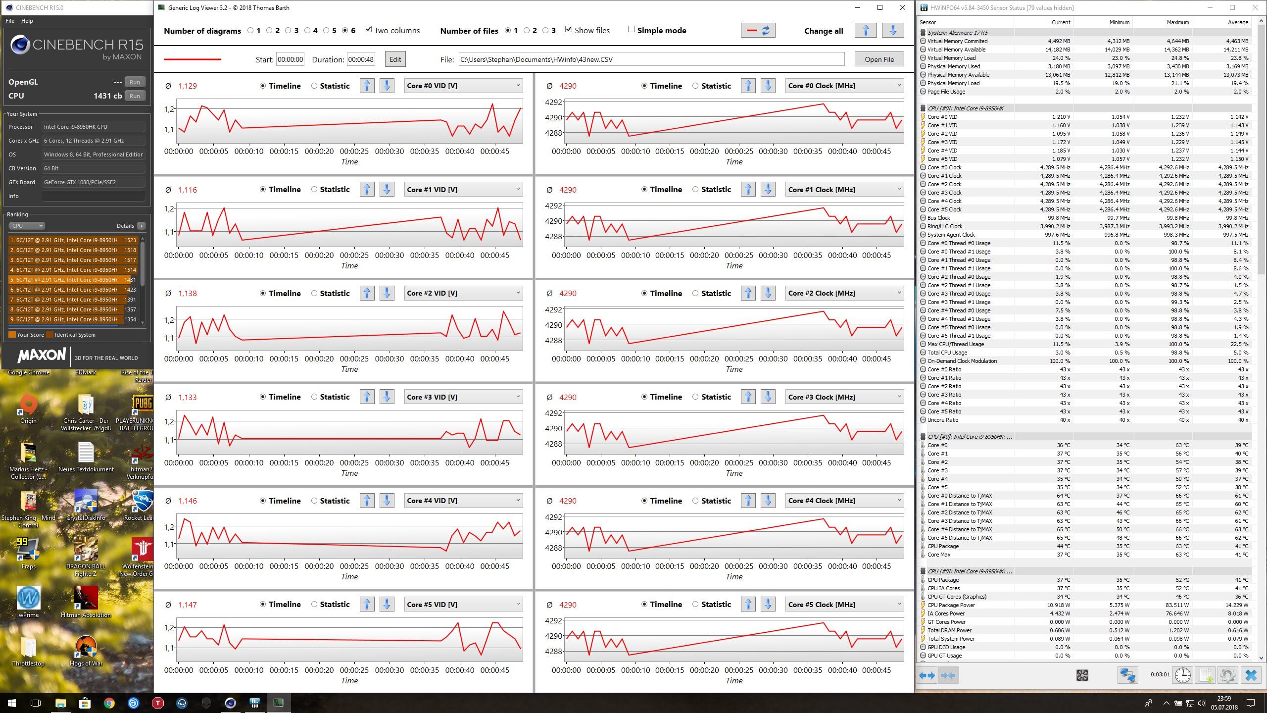Move Core #3 Clock diagram down

click(768, 397)
